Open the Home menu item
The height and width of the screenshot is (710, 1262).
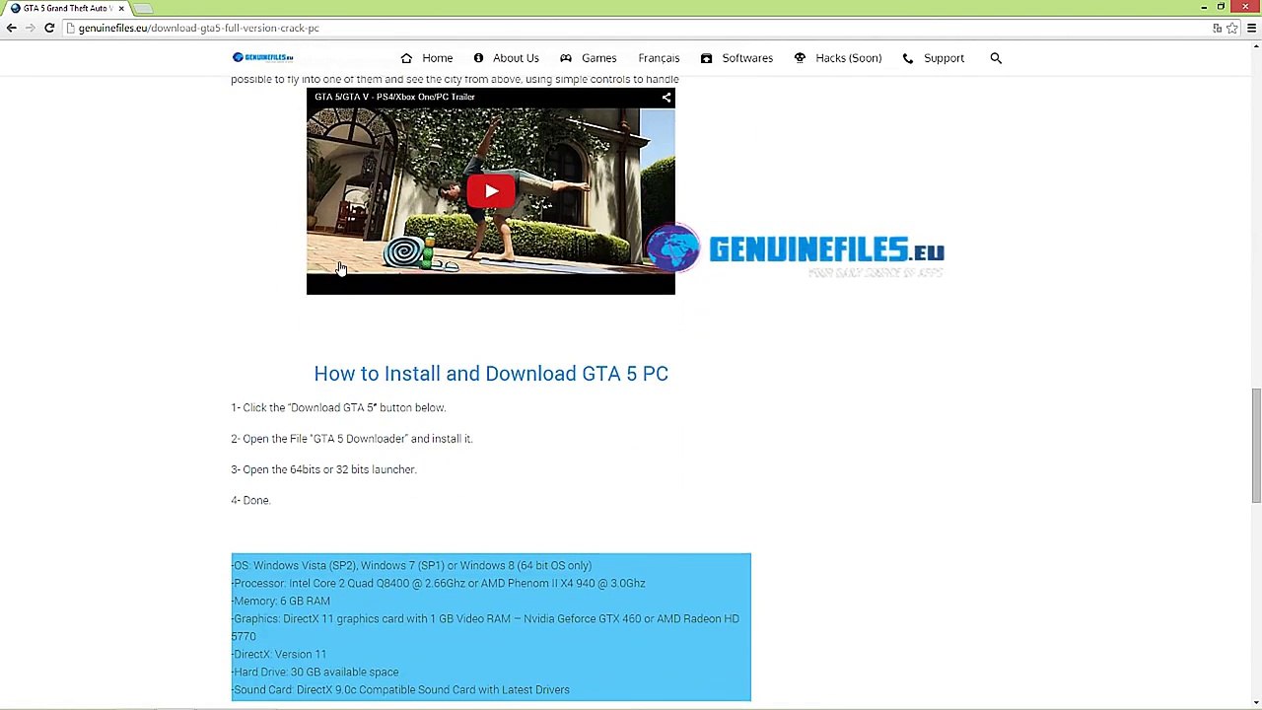(x=438, y=58)
